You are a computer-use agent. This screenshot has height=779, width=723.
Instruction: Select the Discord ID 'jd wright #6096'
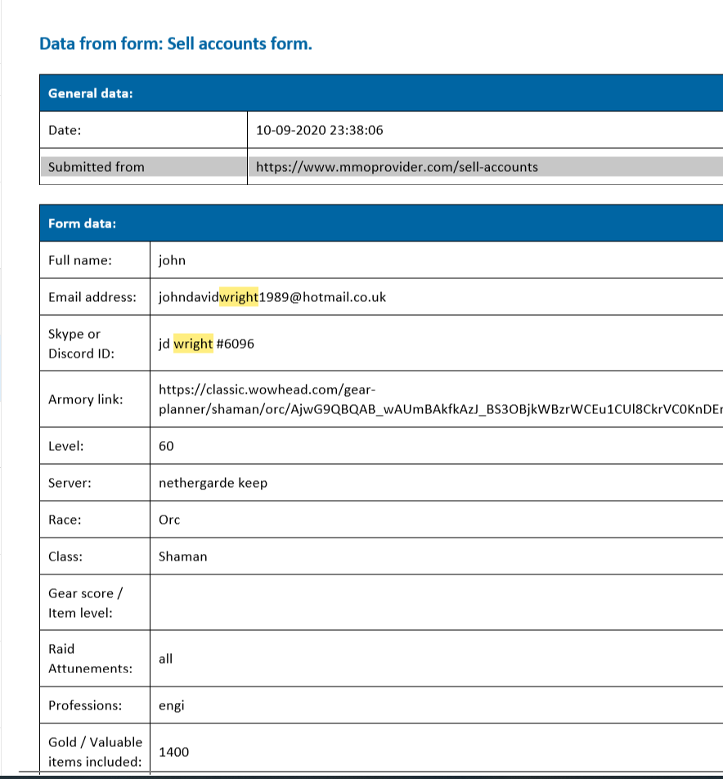tap(206, 344)
